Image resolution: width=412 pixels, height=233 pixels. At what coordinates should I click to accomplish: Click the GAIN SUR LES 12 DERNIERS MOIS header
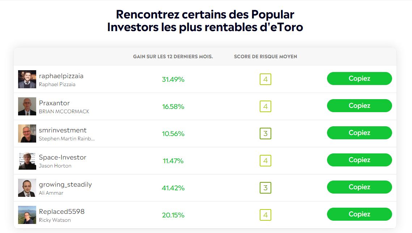173,56
